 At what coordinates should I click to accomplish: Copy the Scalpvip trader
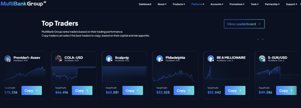133,91
